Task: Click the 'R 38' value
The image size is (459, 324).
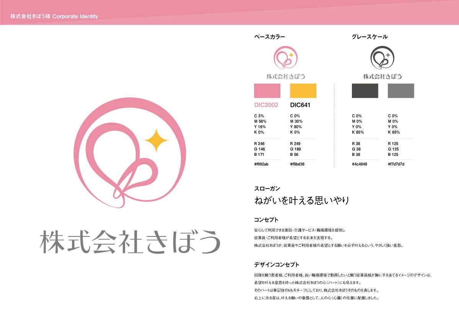Action: [x=356, y=144]
